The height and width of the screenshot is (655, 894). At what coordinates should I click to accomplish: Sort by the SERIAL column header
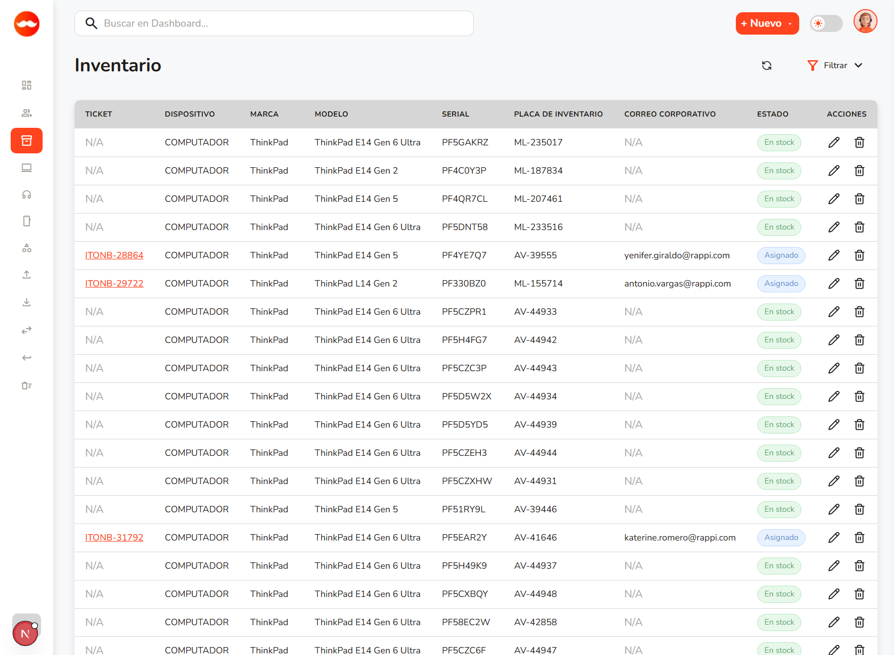(x=455, y=114)
